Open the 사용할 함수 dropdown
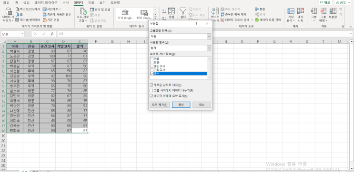The width and height of the screenshot is (354, 172). (x=209, y=48)
